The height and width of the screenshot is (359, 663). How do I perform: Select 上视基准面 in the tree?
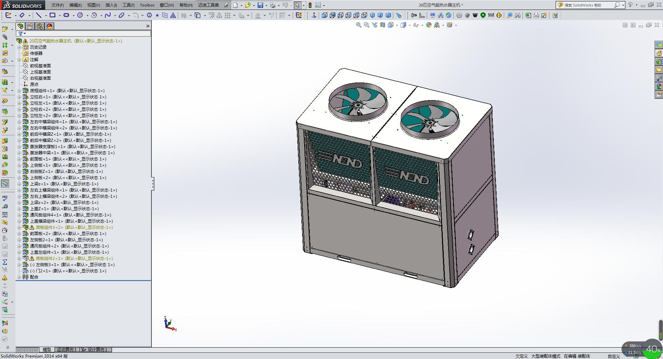click(40, 72)
